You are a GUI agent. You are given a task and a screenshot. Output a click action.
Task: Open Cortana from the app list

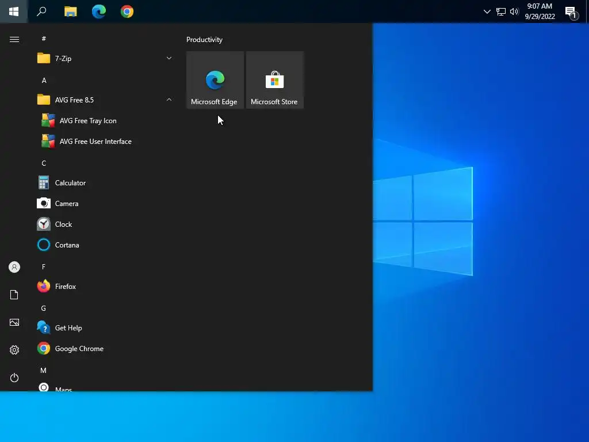point(105,245)
